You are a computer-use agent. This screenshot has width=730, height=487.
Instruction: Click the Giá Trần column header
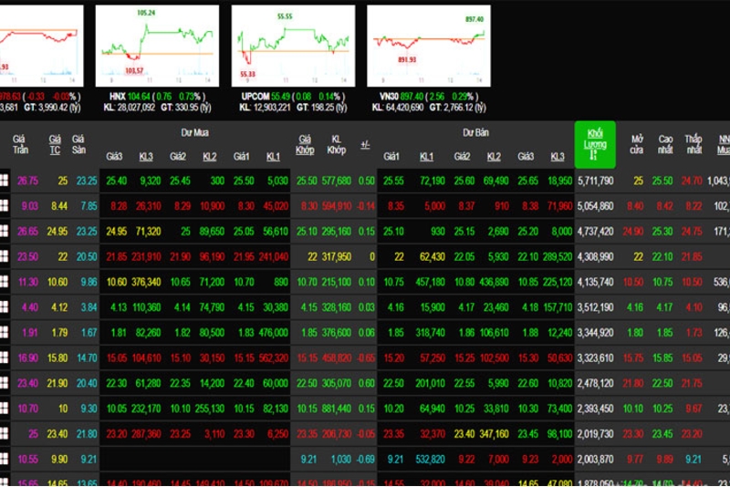[x=20, y=145]
